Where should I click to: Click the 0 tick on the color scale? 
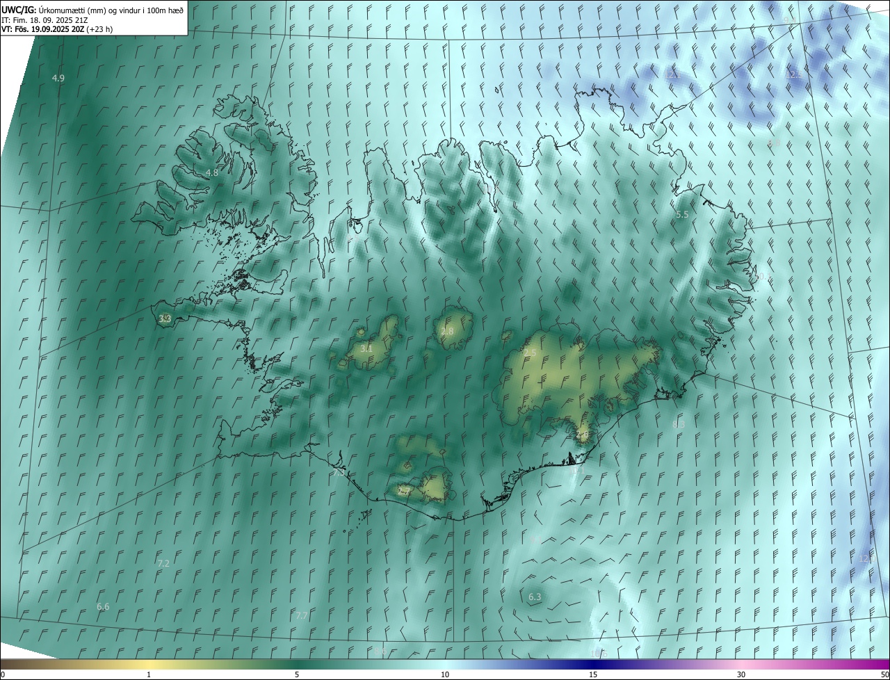tap(3, 674)
